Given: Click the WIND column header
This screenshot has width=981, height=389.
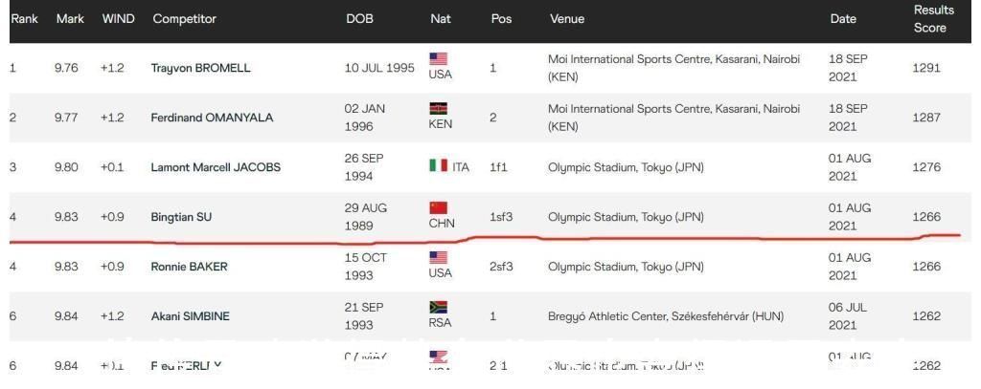Looking at the screenshot, I should coord(118,19).
